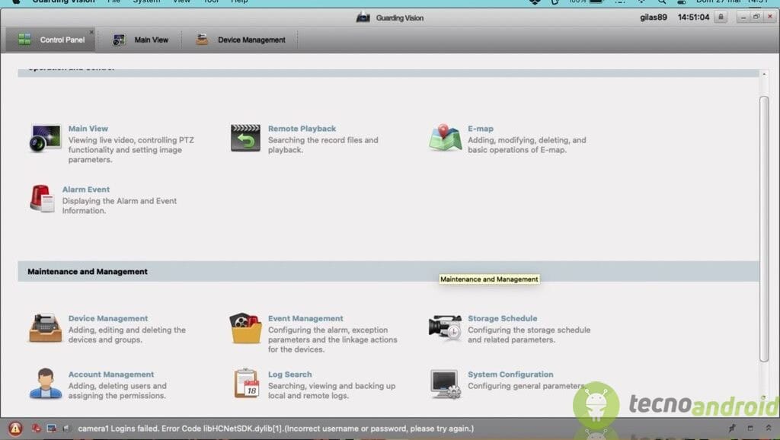Click the pop-up image monitor icon in status bar
The width and height of the screenshot is (780, 440).
tap(51, 428)
